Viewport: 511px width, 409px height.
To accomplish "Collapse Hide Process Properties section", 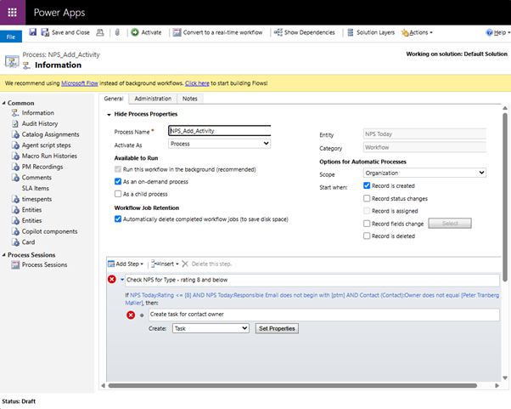I will tap(109, 114).
